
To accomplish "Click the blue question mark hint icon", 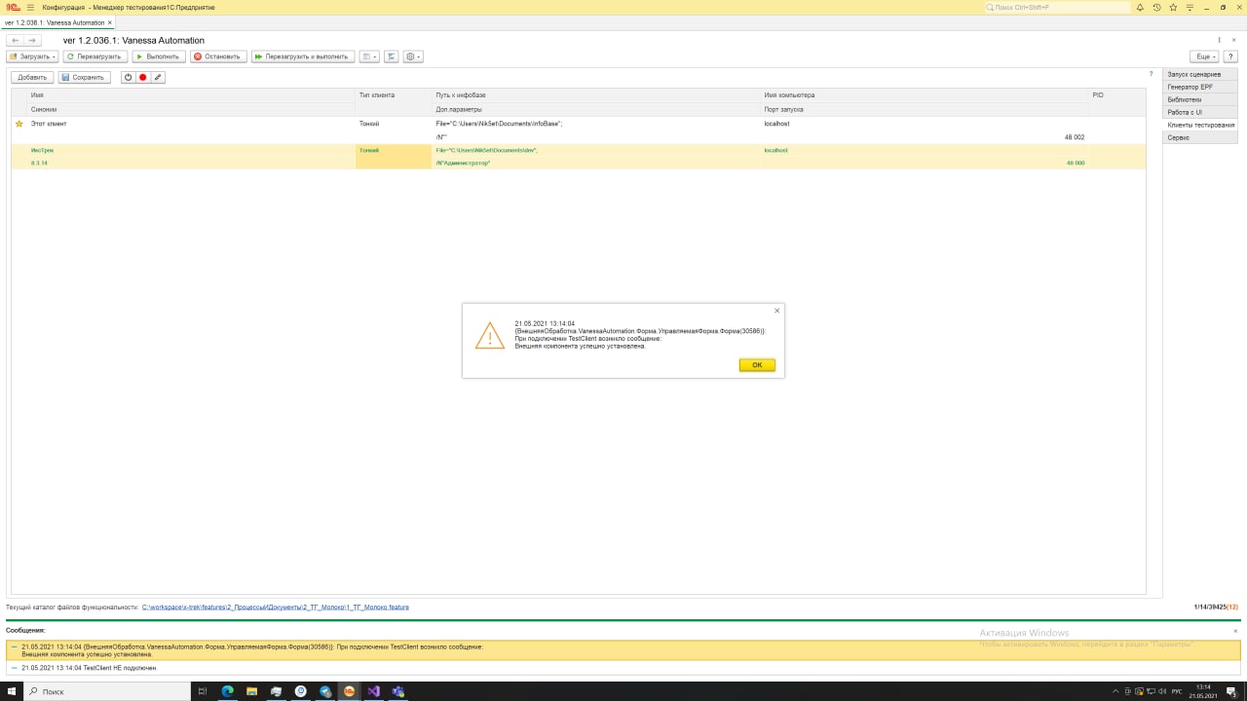I will (x=1151, y=74).
